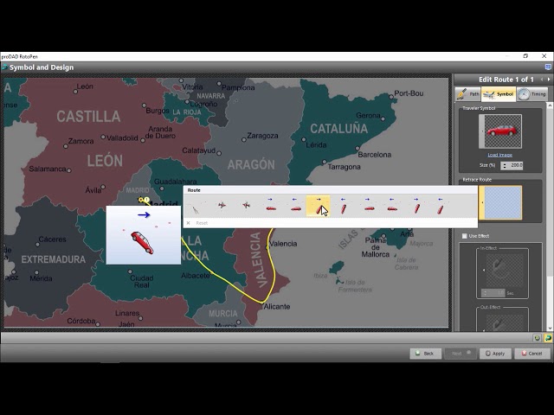Switch to the Timing tab
Screen dimensions: 554x415
(532, 94)
